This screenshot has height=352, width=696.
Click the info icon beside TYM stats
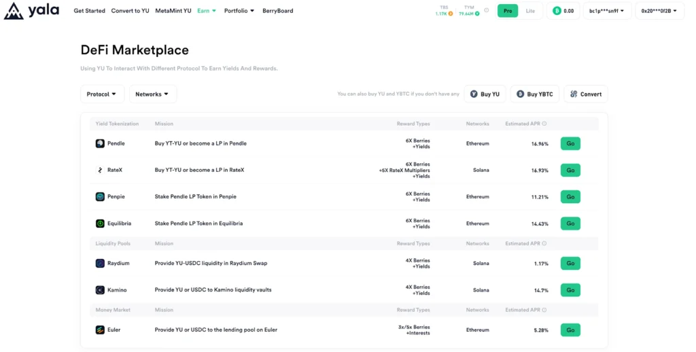(x=487, y=10)
